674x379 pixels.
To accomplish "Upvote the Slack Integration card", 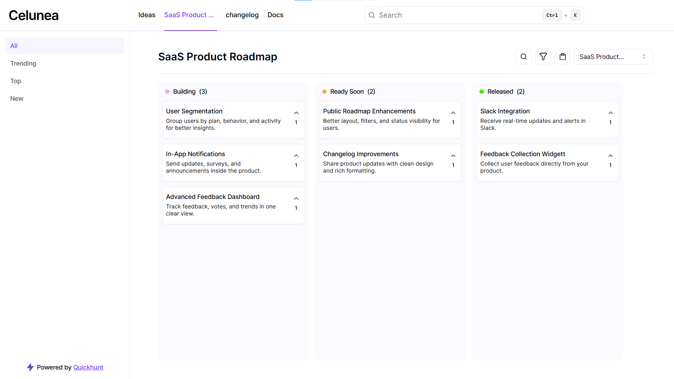I will [610, 113].
